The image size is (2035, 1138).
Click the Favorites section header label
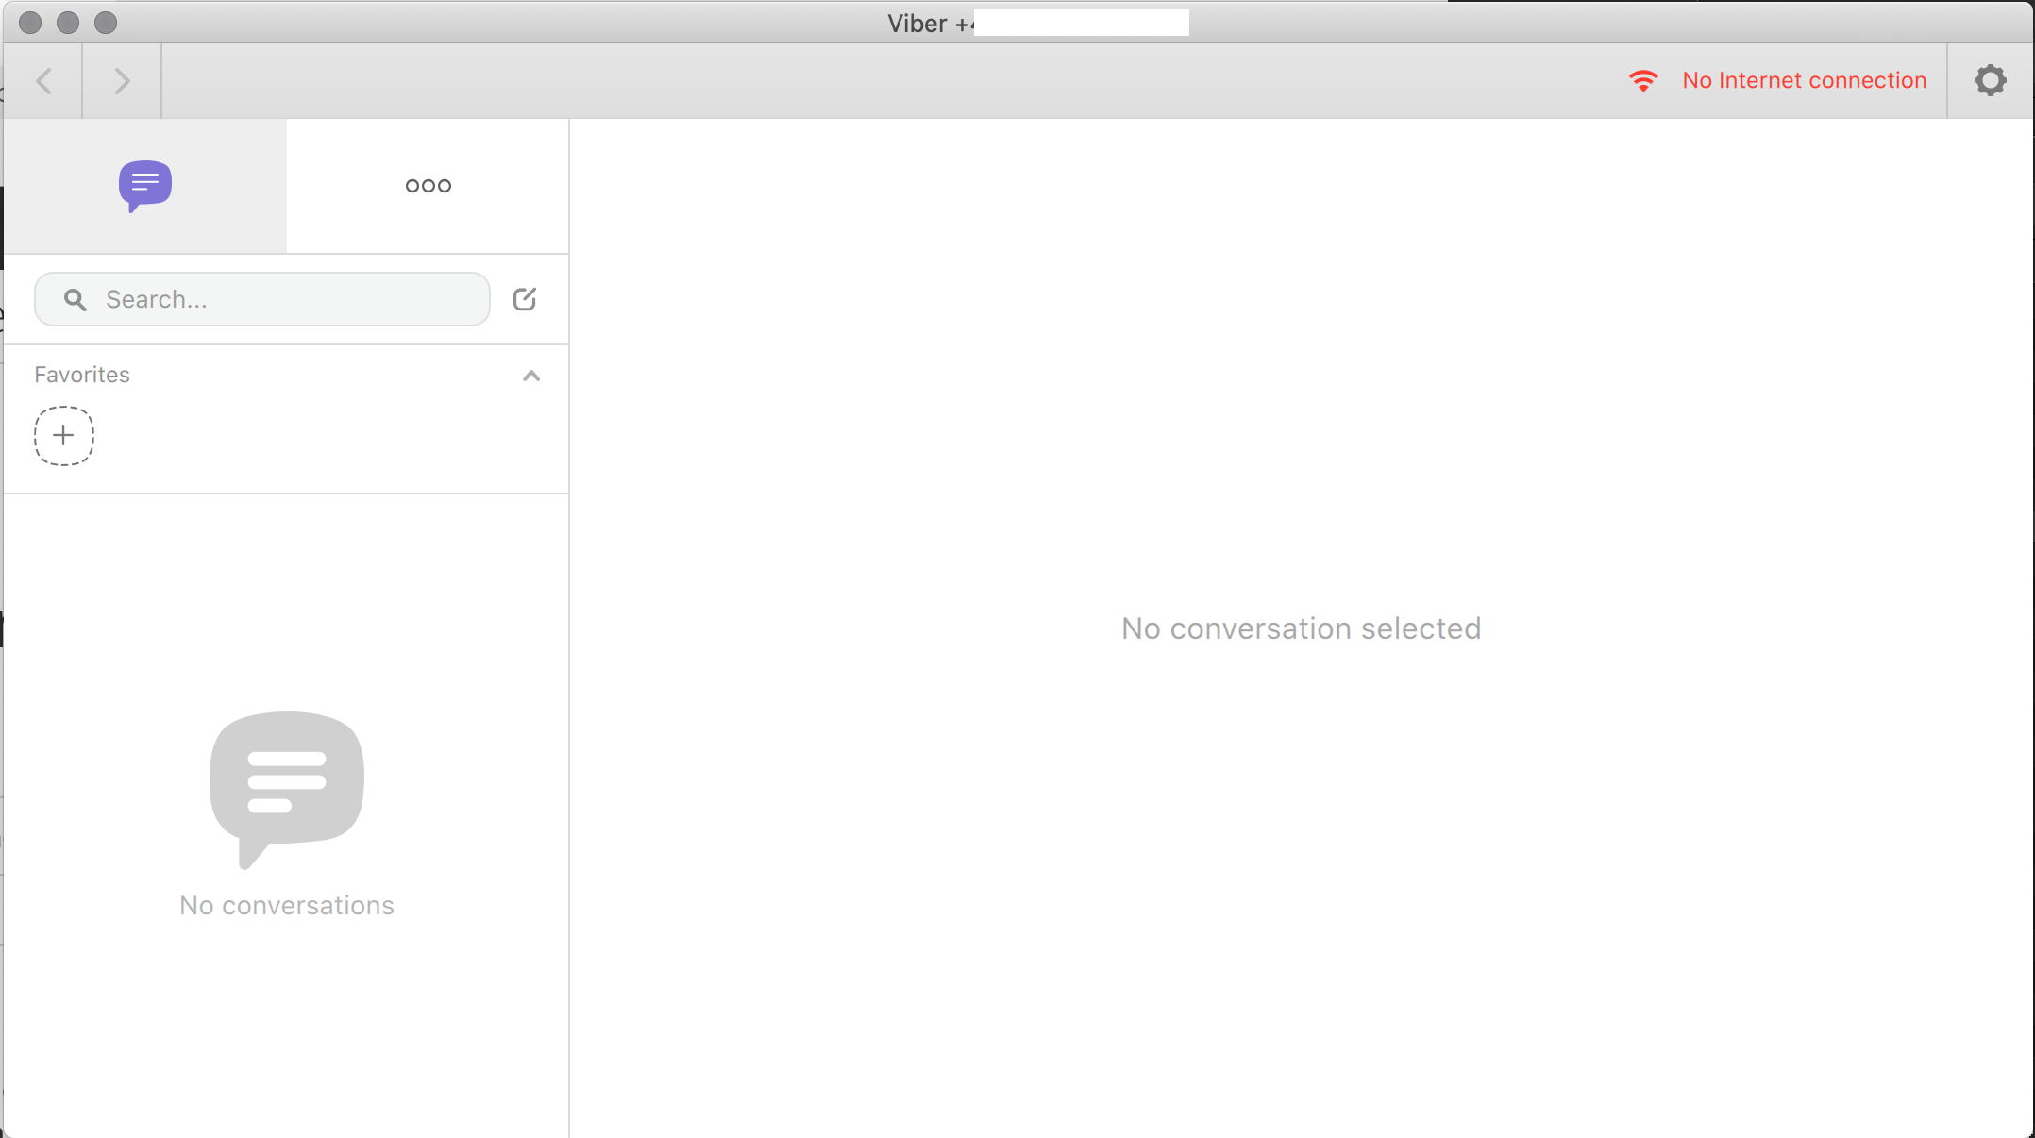tap(82, 375)
